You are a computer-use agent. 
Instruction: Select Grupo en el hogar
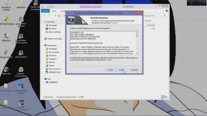tap(55, 39)
